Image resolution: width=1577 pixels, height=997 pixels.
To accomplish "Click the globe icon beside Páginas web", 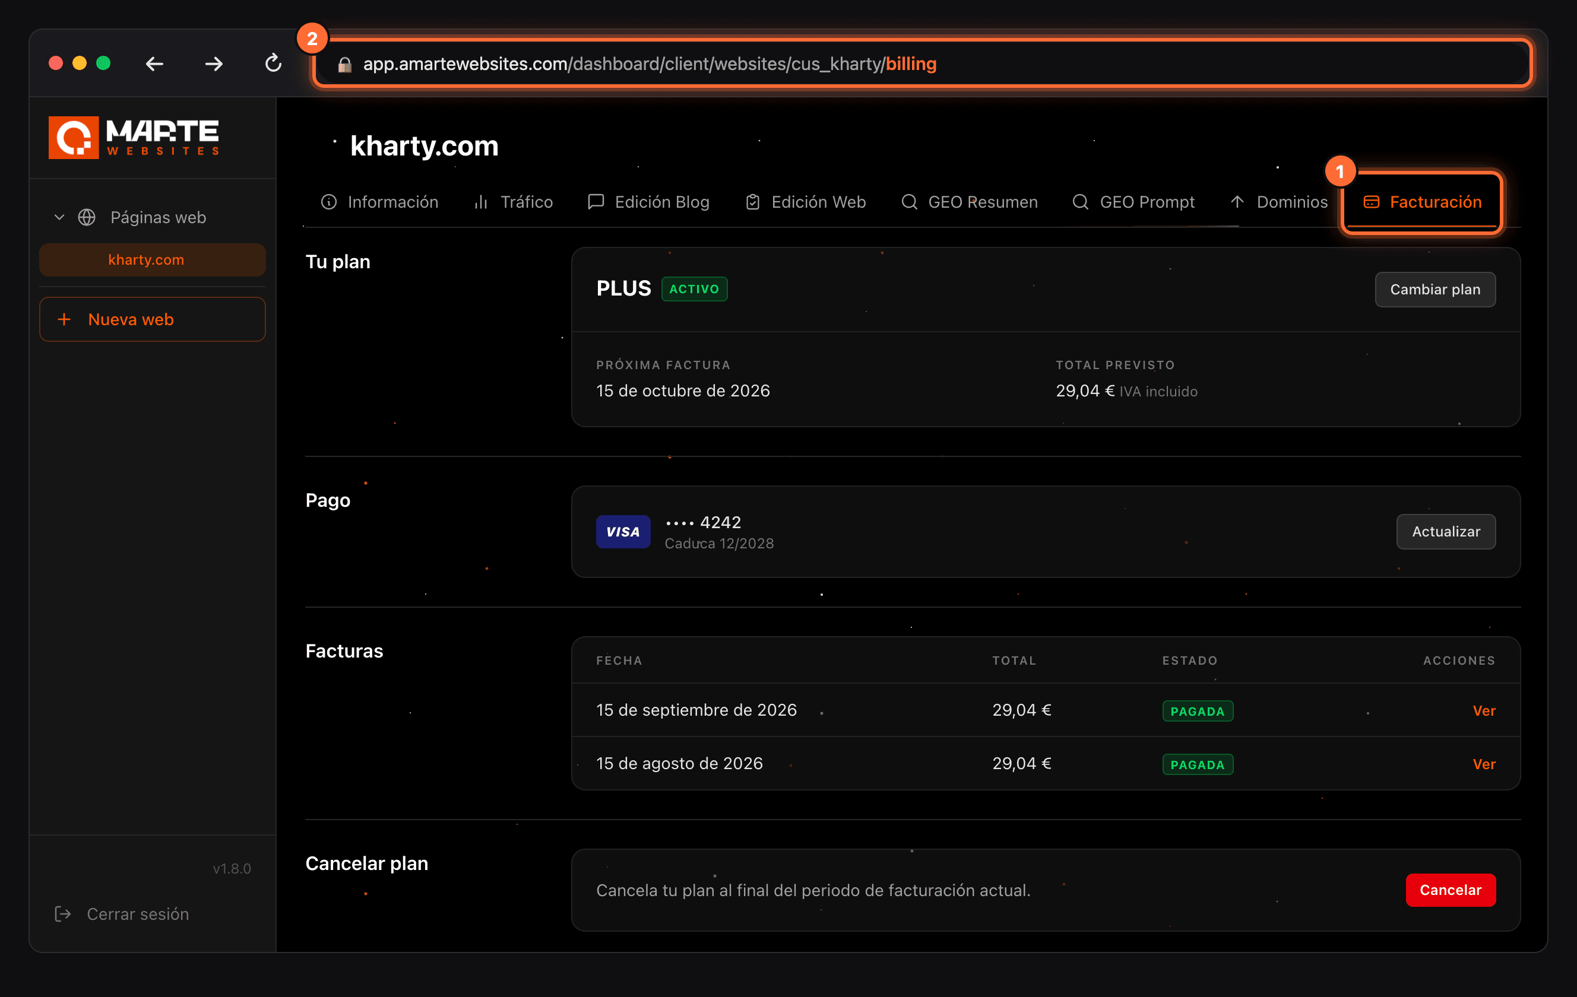I will [x=87, y=217].
